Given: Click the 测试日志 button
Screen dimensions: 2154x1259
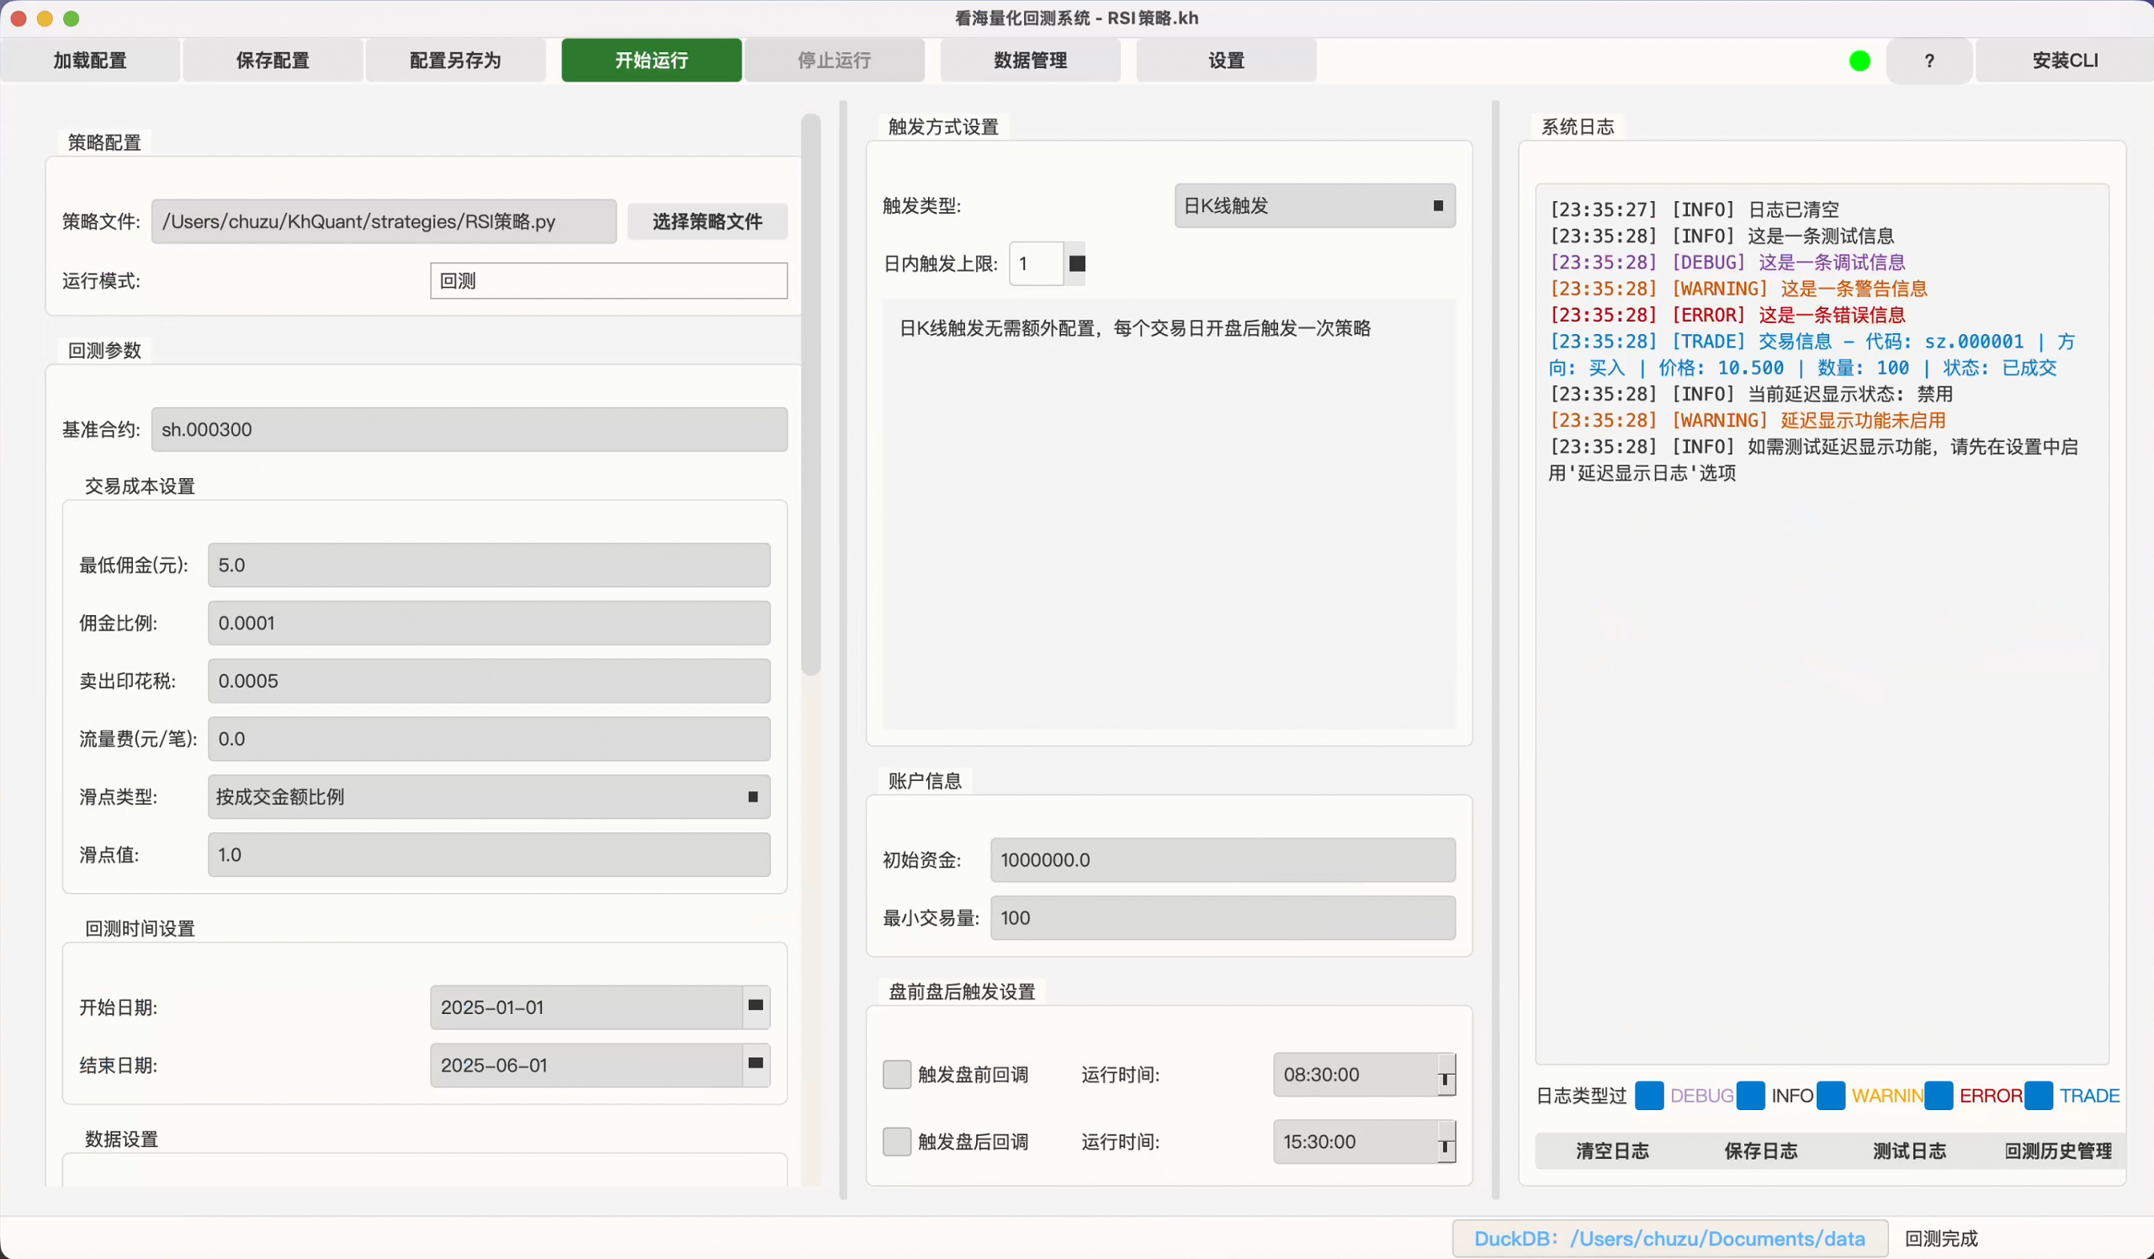Looking at the screenshot, I should pos(1909,1151).
